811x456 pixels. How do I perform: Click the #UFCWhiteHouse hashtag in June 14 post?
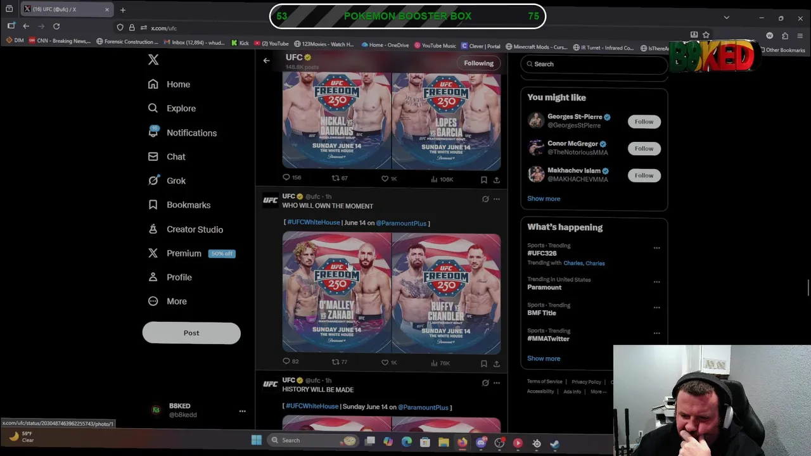[x=314, y=223]
